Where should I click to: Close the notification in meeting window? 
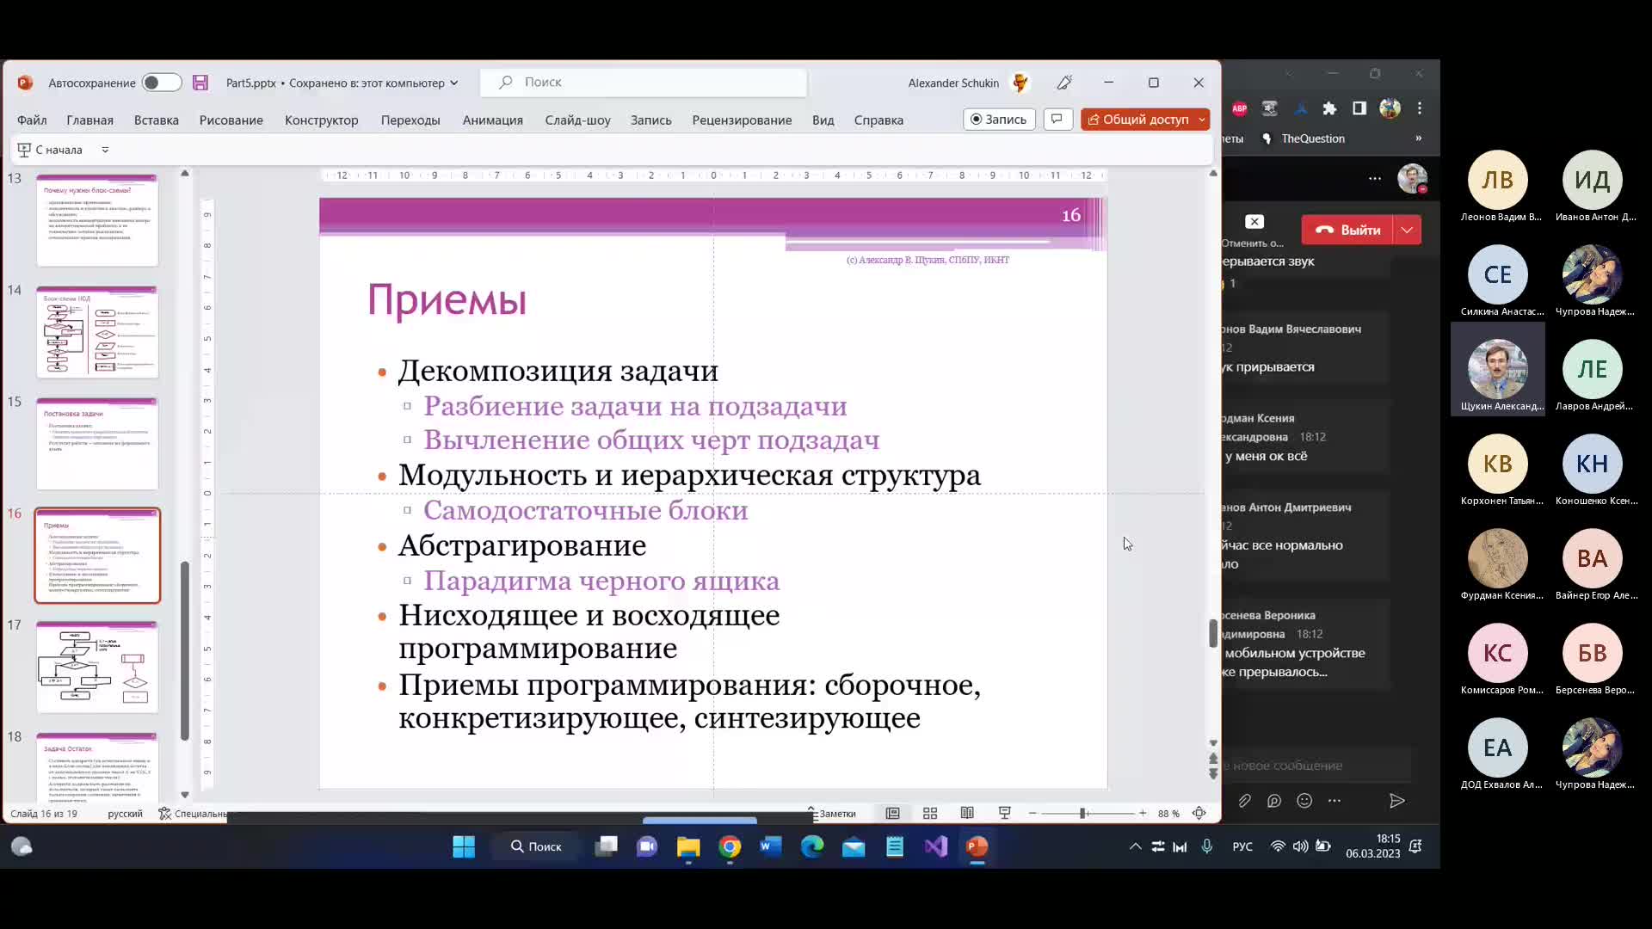point(1254,222)
